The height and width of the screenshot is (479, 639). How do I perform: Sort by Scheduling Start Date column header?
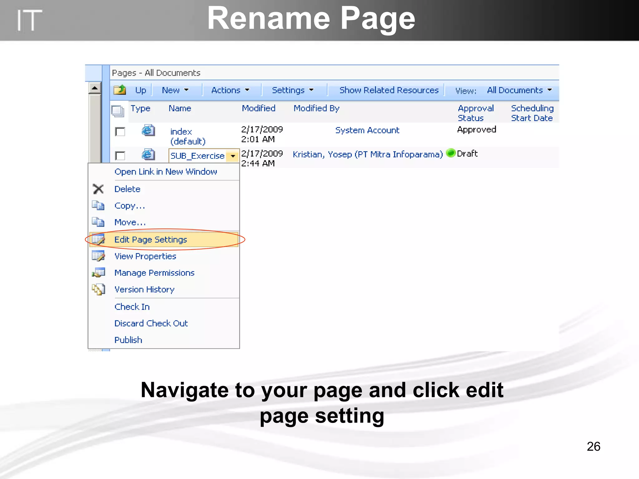tap(532, 113)
